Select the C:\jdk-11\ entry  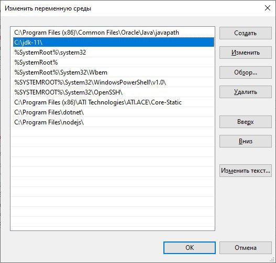114,43
